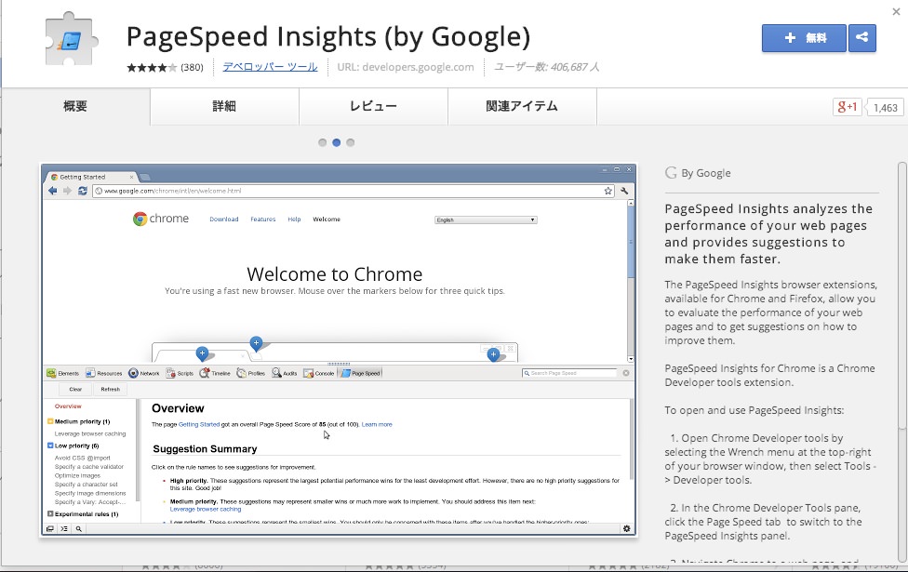Screen dimensions: 908x572
Task: Click the By Google publisher label
Action: (x=699, y=173)
